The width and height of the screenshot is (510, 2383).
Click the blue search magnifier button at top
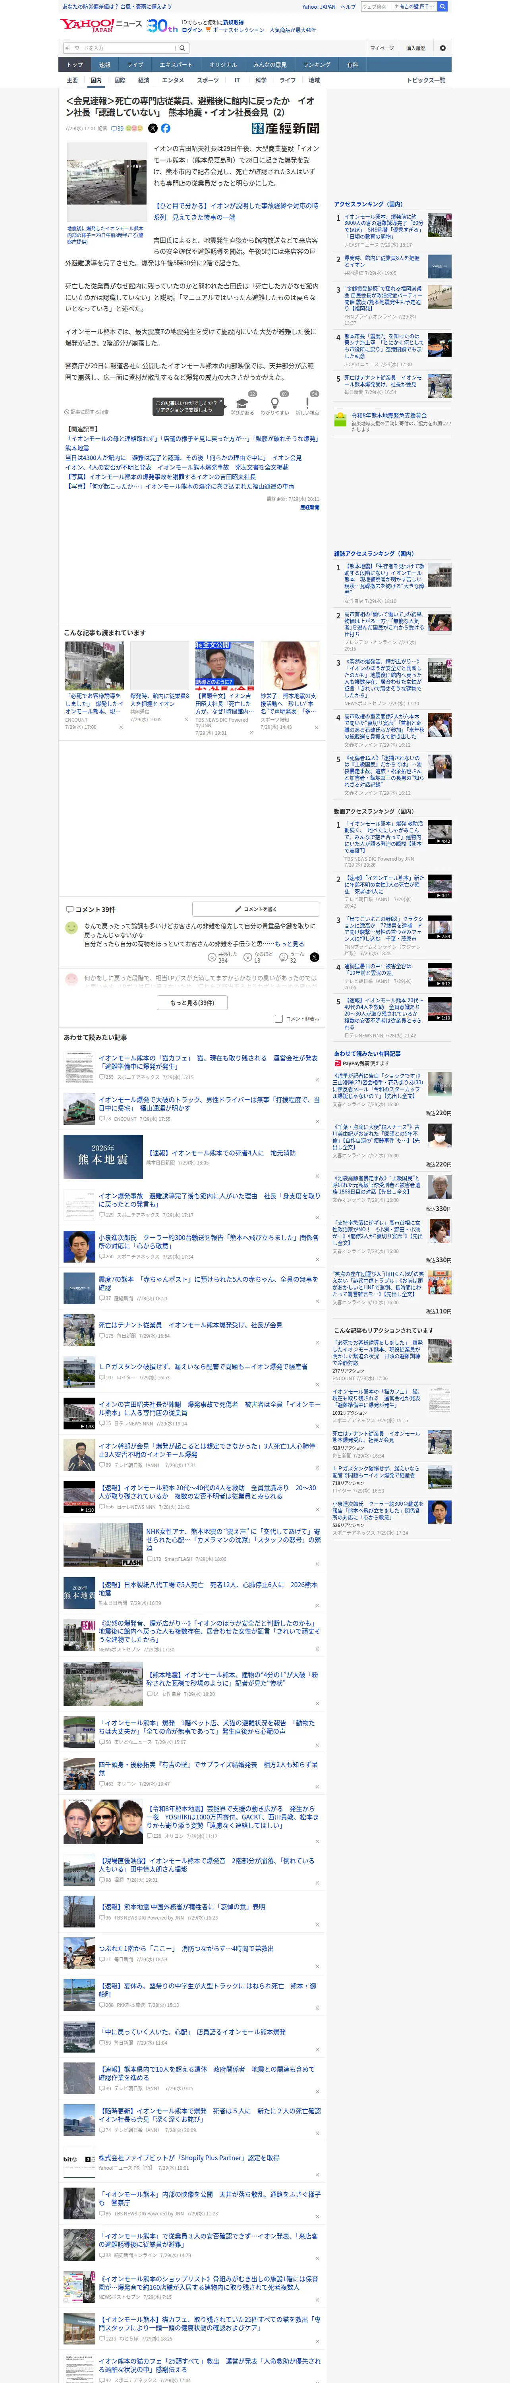(442, 6)
